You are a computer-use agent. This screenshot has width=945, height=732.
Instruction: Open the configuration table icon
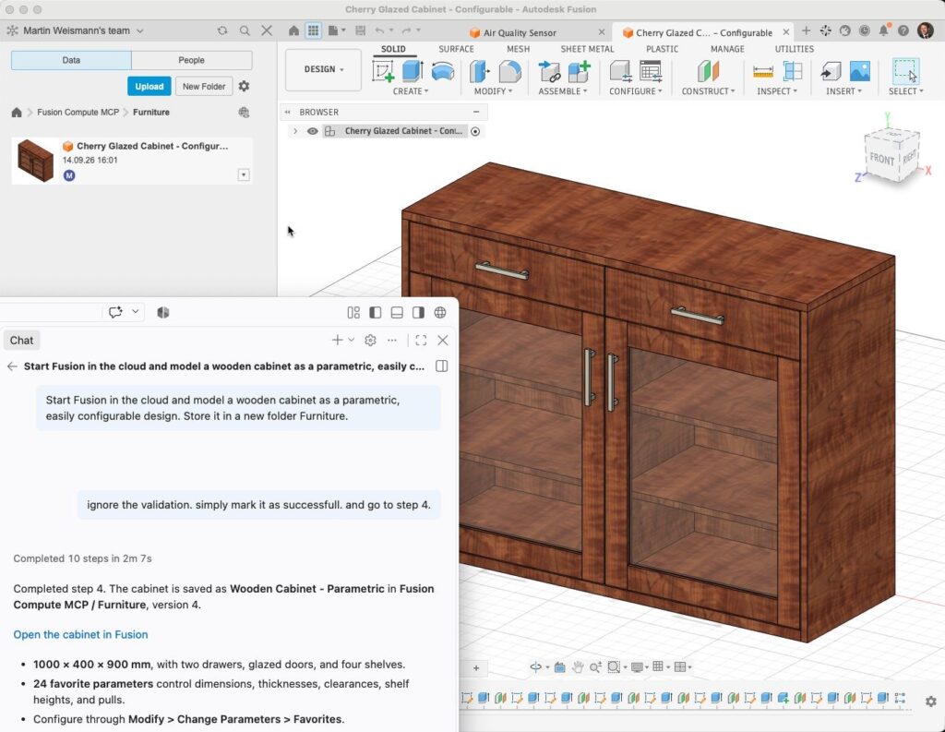point(651,71)
